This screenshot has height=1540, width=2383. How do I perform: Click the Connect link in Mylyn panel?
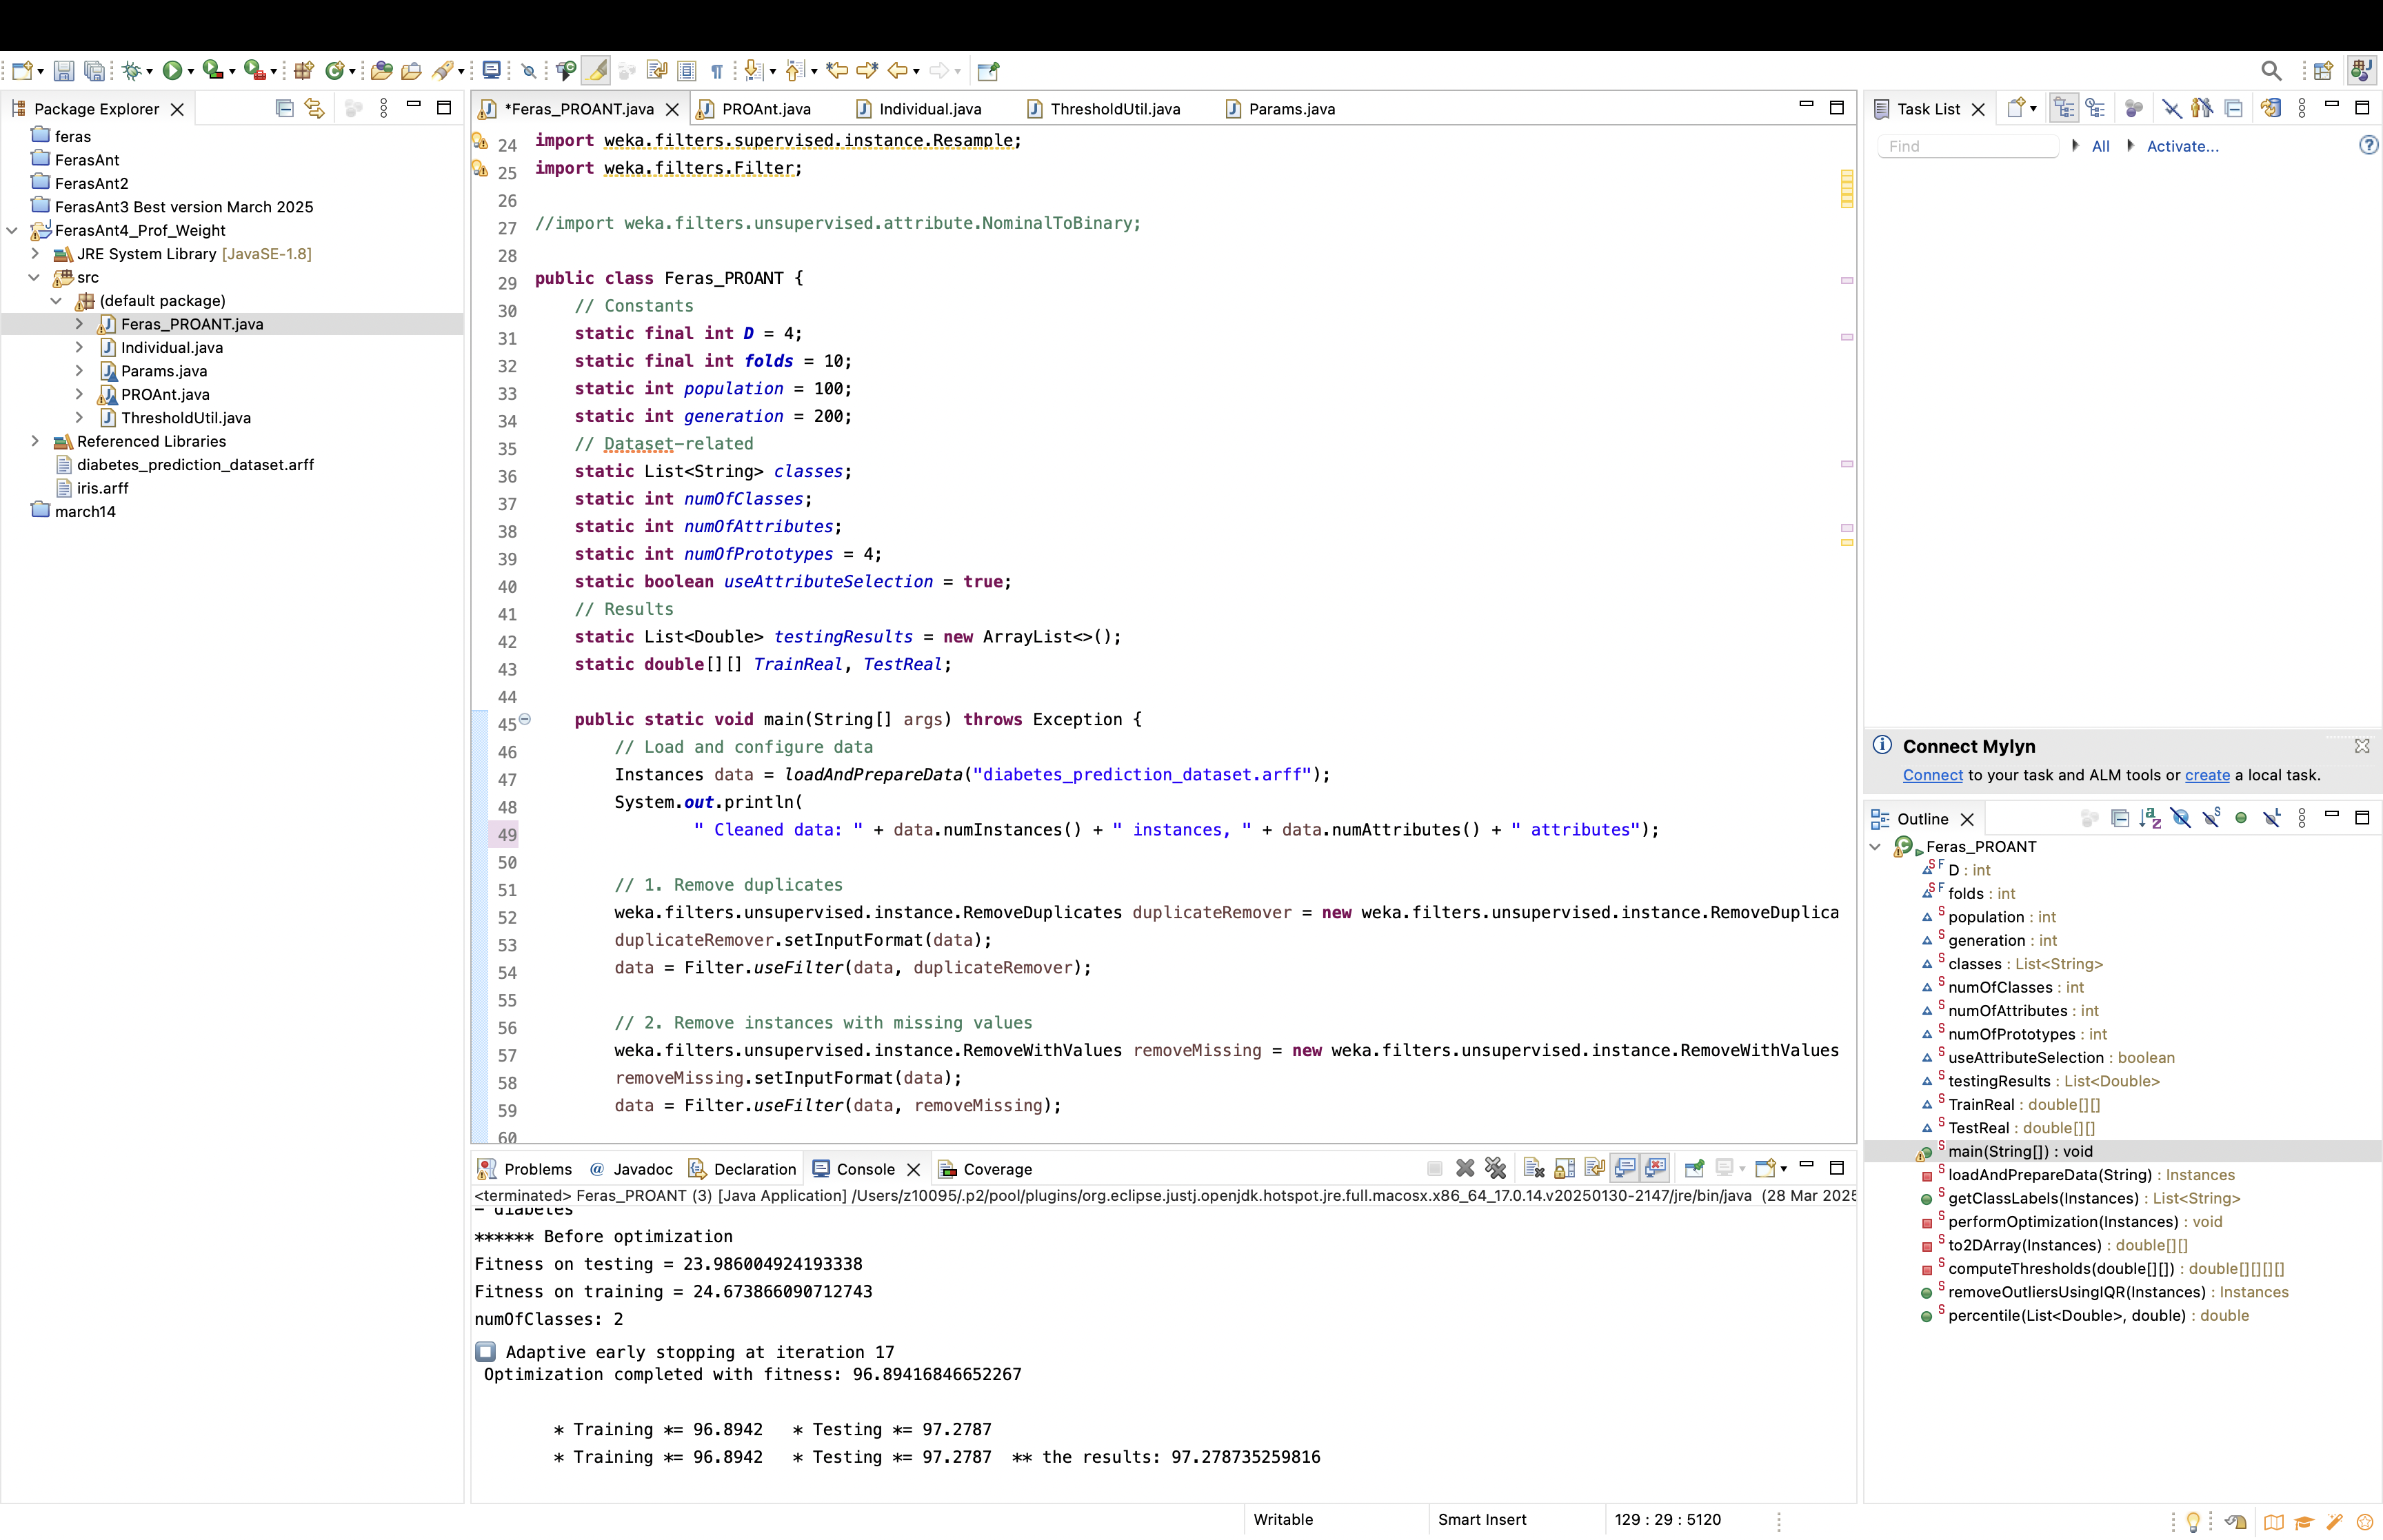(x=1932, y=775)
